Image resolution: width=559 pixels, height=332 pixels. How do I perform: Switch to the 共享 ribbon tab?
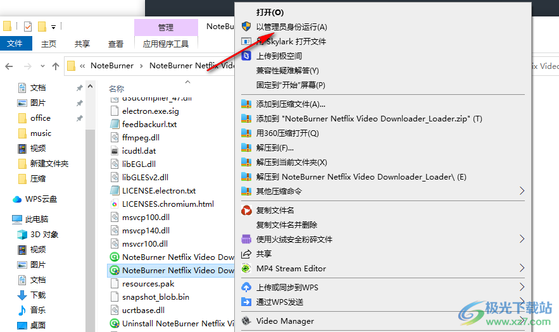82,44
